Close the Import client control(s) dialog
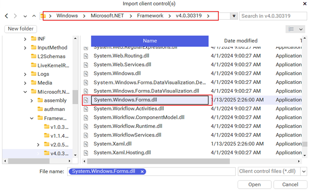The height and width of the screenshot is (192, 309). pyautogui.click(x=305, y=3)
